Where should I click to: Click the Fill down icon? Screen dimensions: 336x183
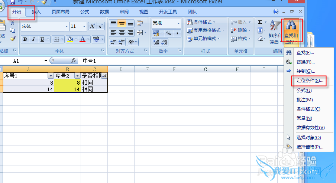pyautogui.click(x=260, y=30)
